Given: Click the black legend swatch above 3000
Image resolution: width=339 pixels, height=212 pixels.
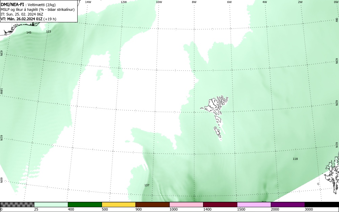Looking at the screenshot, I should coord(322,205).
